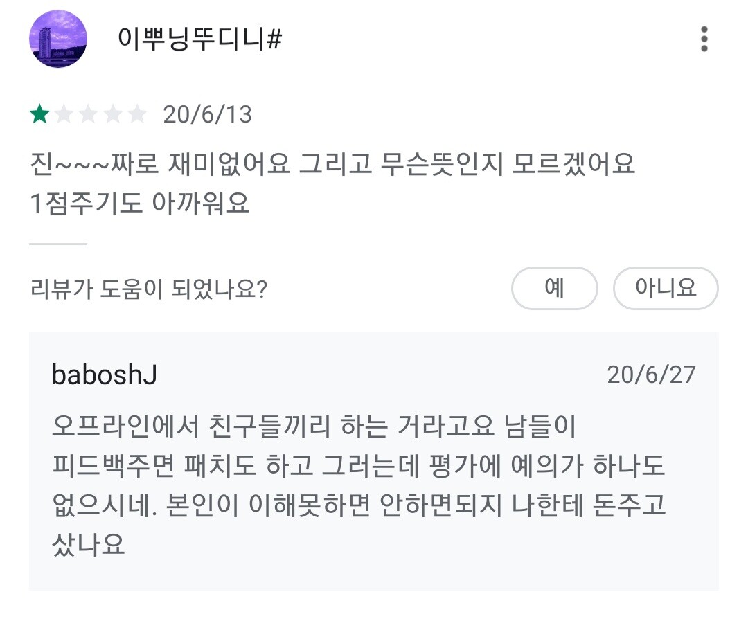Click the review line starting with 진~~~짜로
Screen dimensions: 748x621
[332, 165]
